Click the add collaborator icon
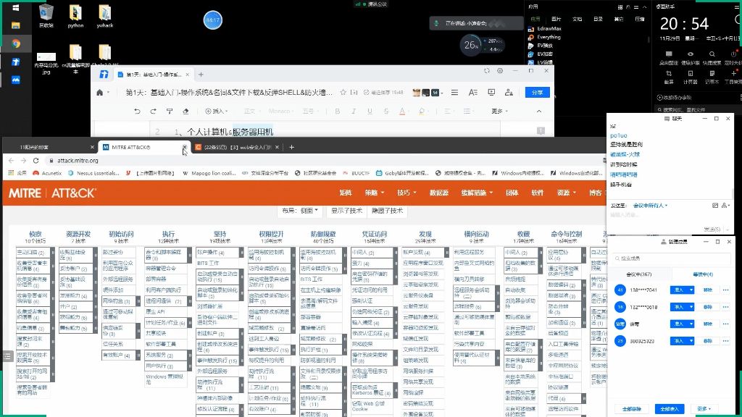Viewport: 742px width, 417px height. (509, 92)
